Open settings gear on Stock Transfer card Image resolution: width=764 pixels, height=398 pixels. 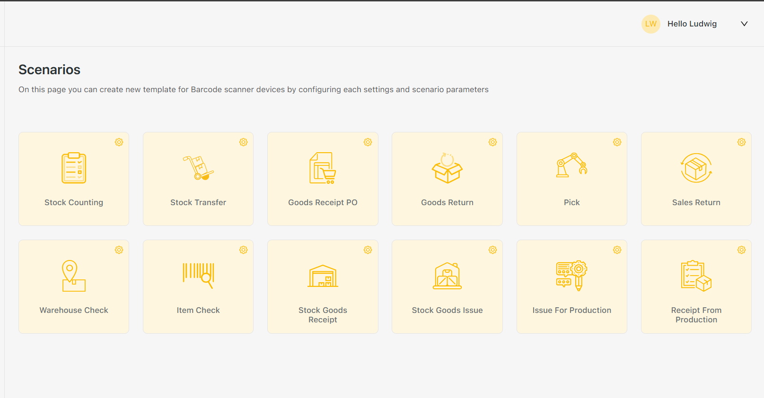click(244, 142)
